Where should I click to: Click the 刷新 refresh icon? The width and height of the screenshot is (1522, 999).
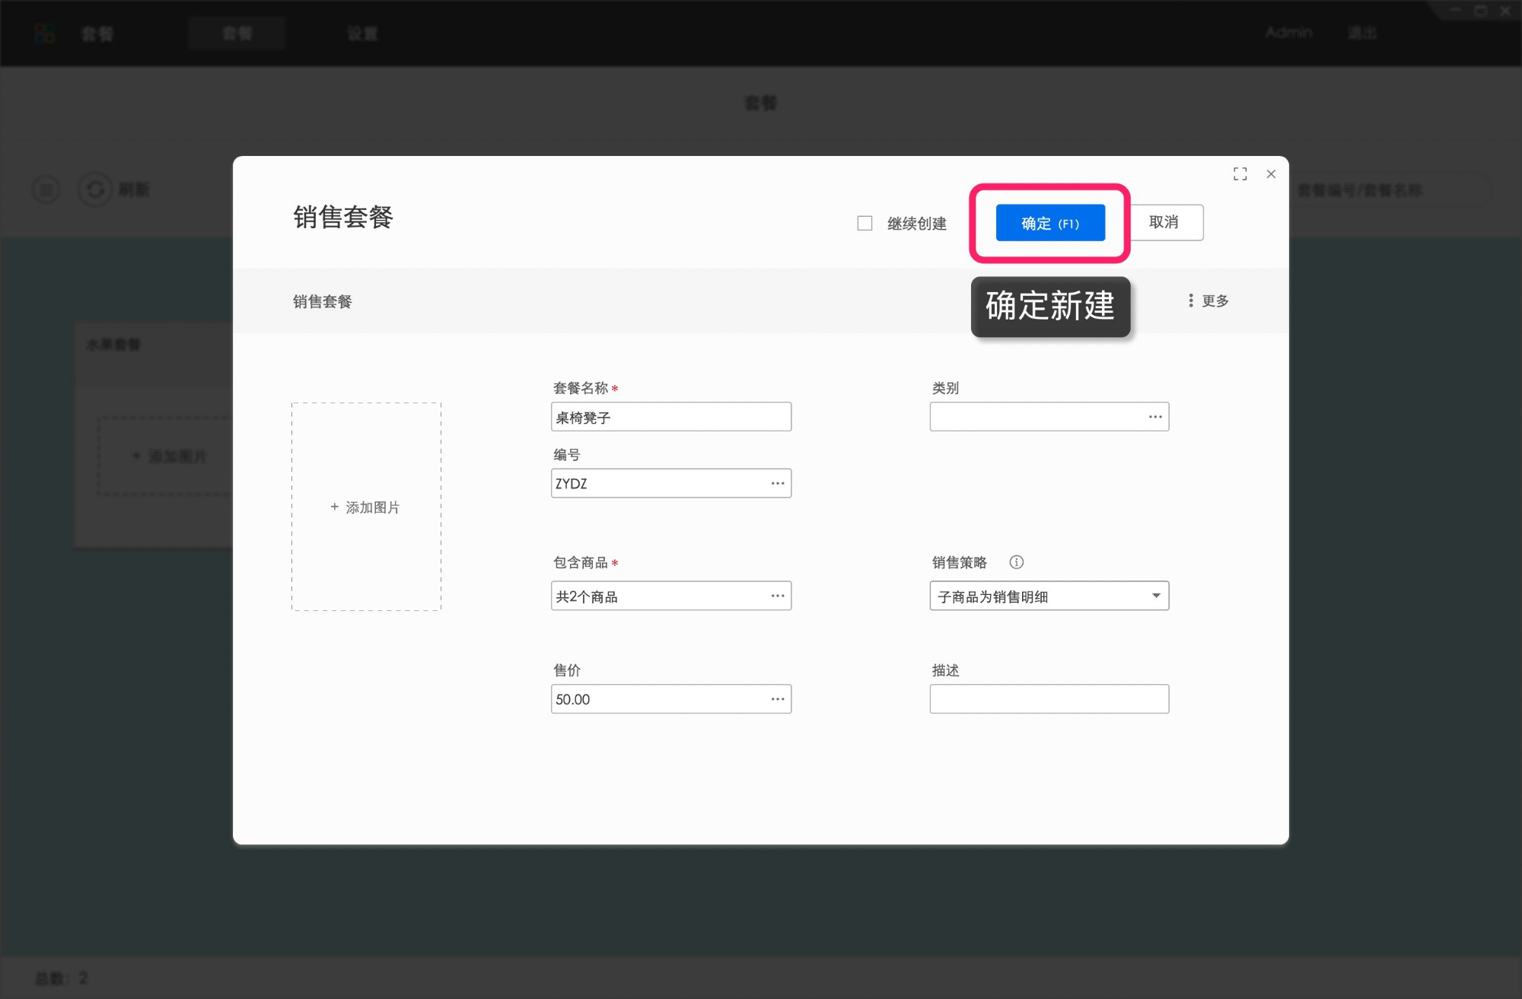tap(94, 189)
